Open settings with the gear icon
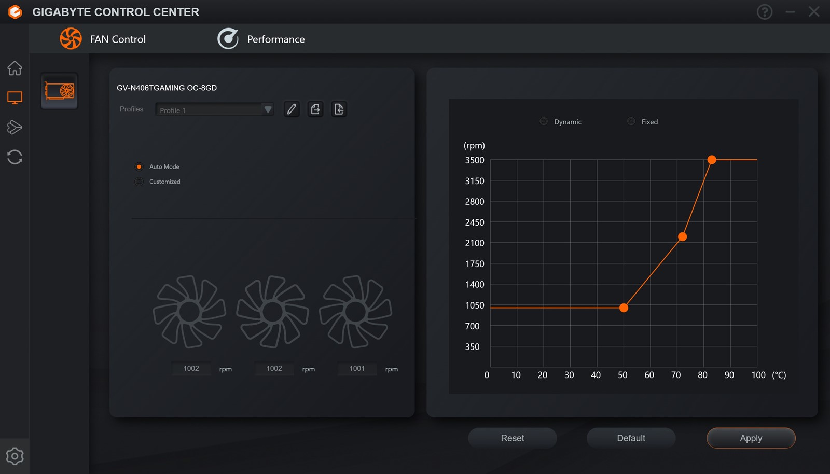This screenshot has width=830, height=474. click(15, 456)
